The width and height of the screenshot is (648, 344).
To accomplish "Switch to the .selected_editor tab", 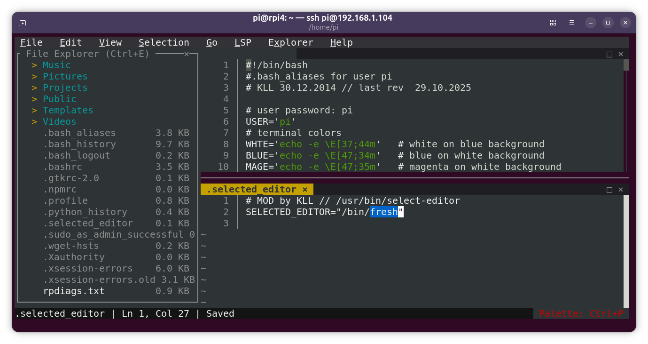I will point(252,190).
